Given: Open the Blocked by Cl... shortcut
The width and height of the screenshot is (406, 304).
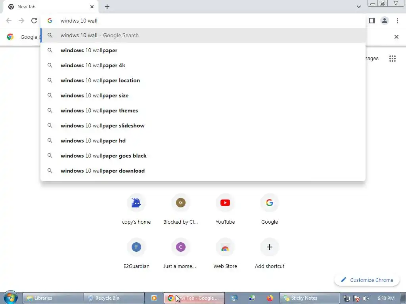Looking at the screenshot, I should pos(181,209).
